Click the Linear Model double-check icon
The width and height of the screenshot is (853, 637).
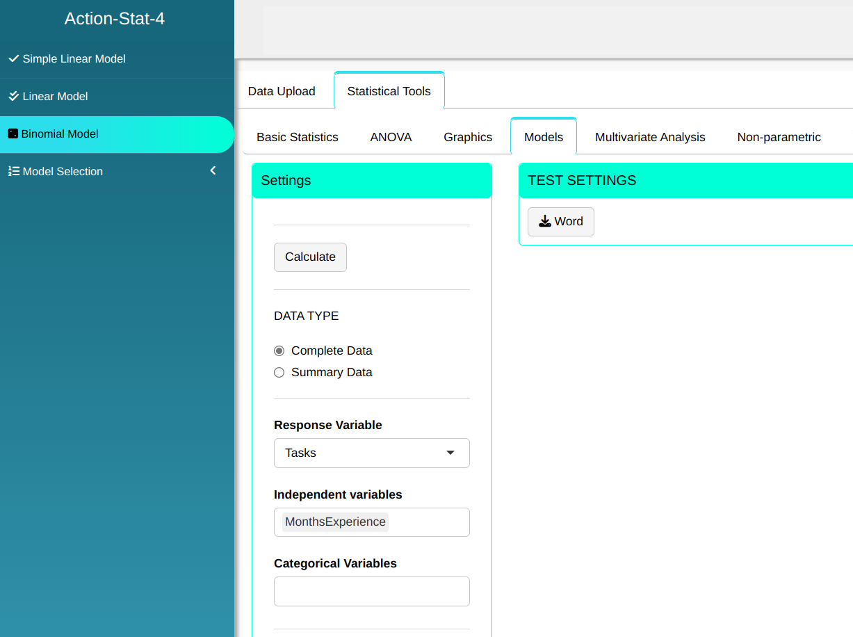pyautogui.click(x=13, y=96)
